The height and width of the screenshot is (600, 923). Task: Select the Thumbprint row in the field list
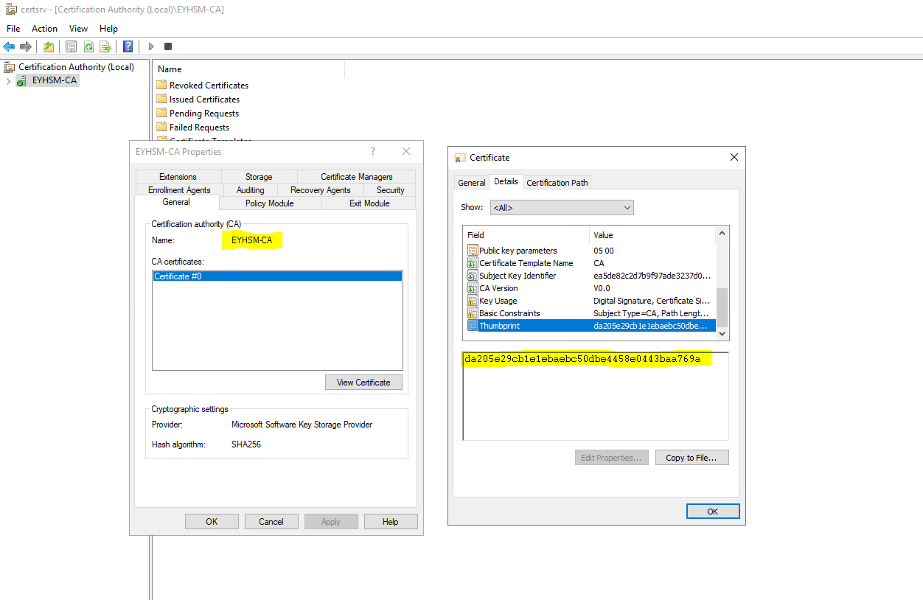tap(591, 326)
